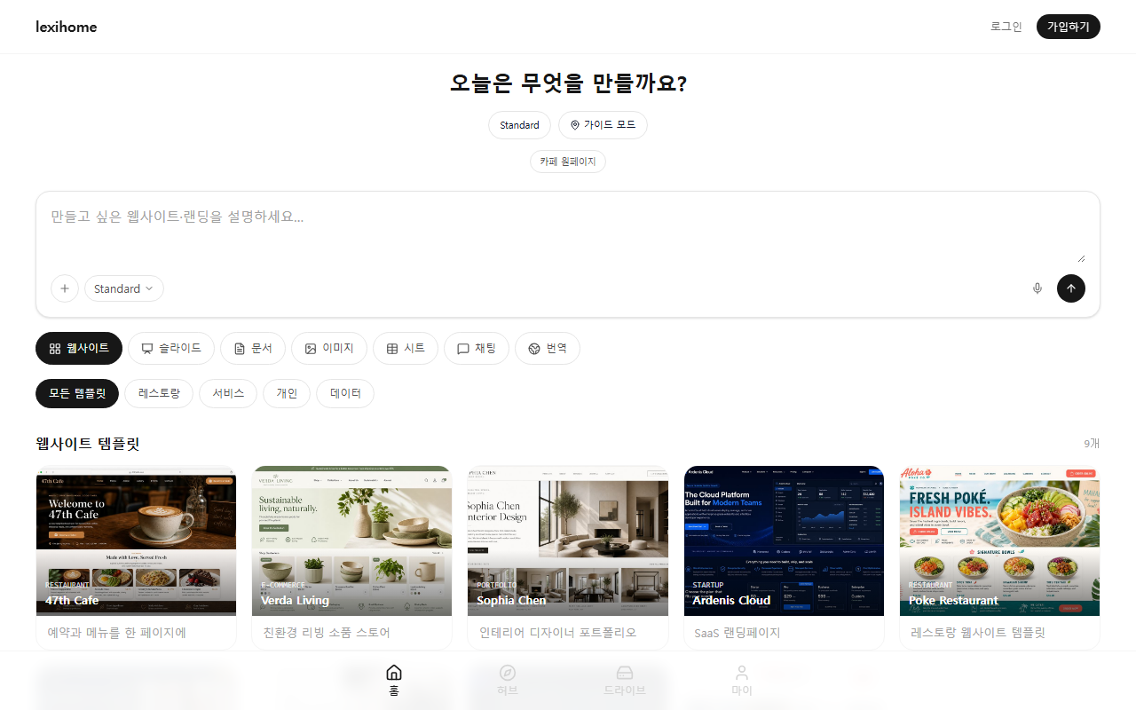The height and width of the screenshot is (710, 1136).
Task: Filter templates by 레스토랑
Action: point(159,393)
